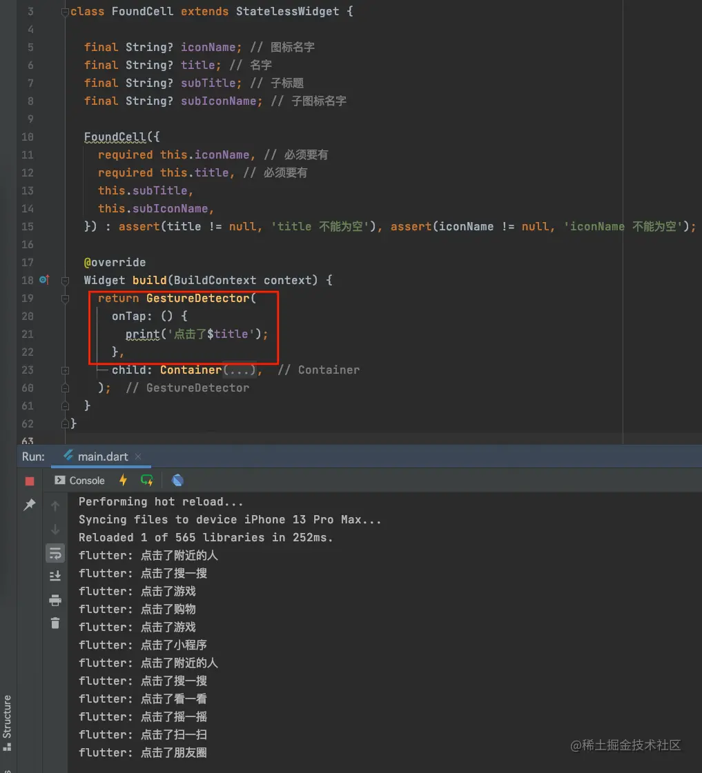Screen dimensions: 702x773
Task: Click console line '点击了看一看'
Action: (x=143, y=699)
